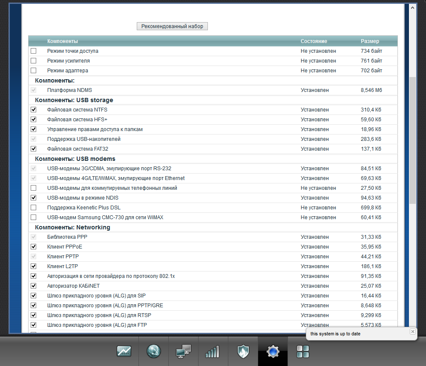Open the system settings gear icon
The image size is (426, 366).
[273, 352]
